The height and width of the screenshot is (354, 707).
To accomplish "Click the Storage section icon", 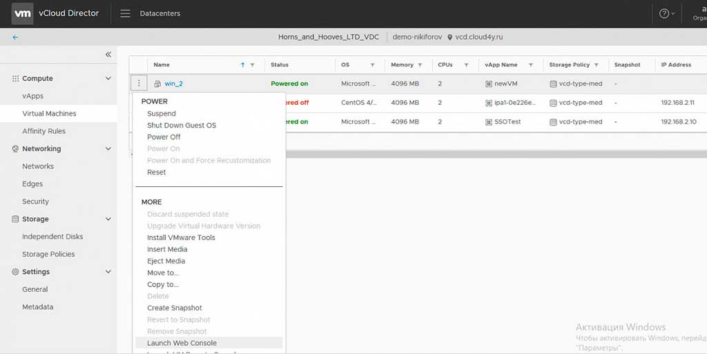I will (15, 219).
